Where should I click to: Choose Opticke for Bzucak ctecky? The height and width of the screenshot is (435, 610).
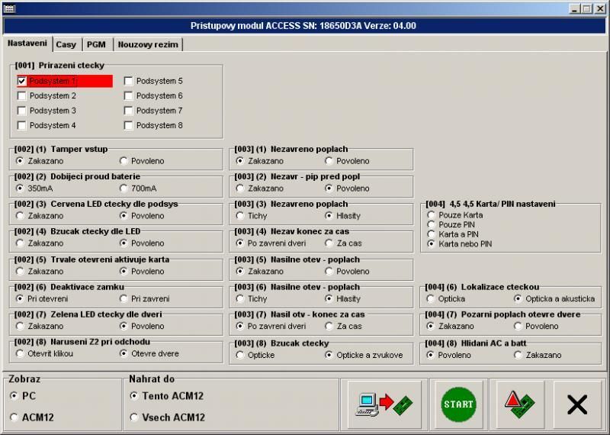click(241, 355)
